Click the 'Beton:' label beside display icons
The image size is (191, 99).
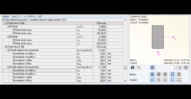point(133,74)
